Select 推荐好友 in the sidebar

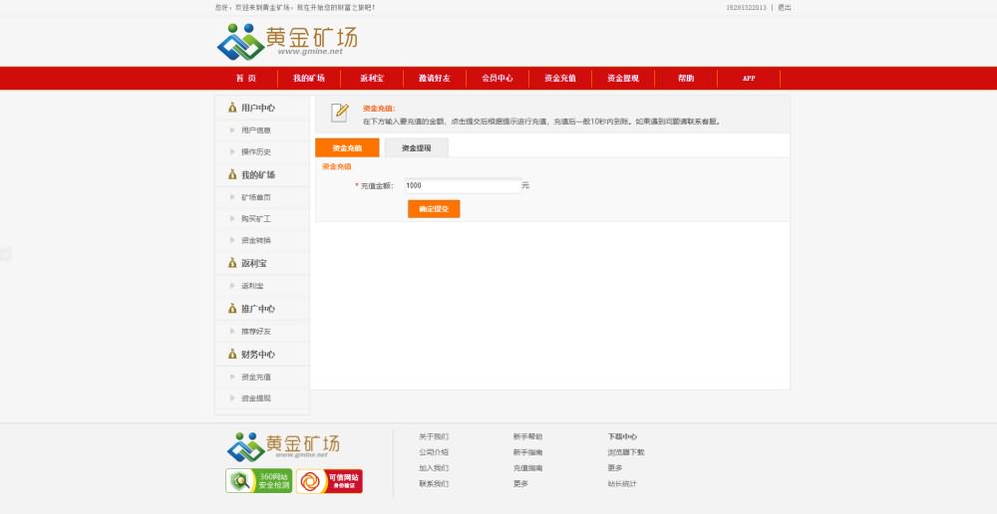tap(255, 332)
